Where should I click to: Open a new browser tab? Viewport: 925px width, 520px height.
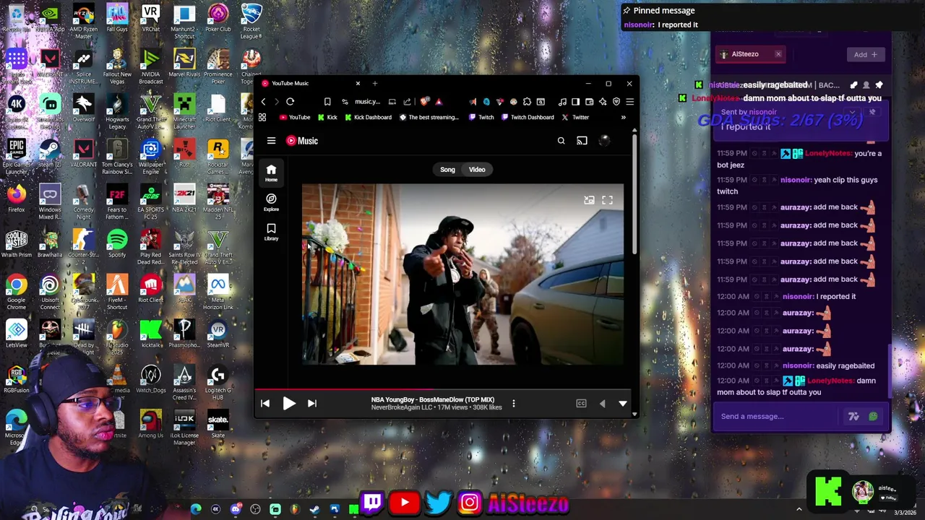[374, 84]
